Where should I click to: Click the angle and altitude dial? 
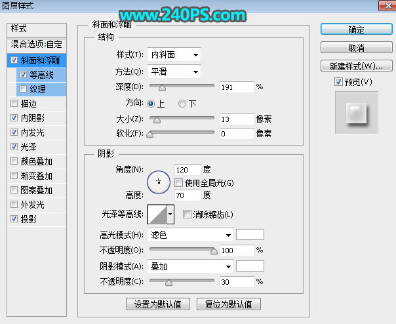pos(159,182)
